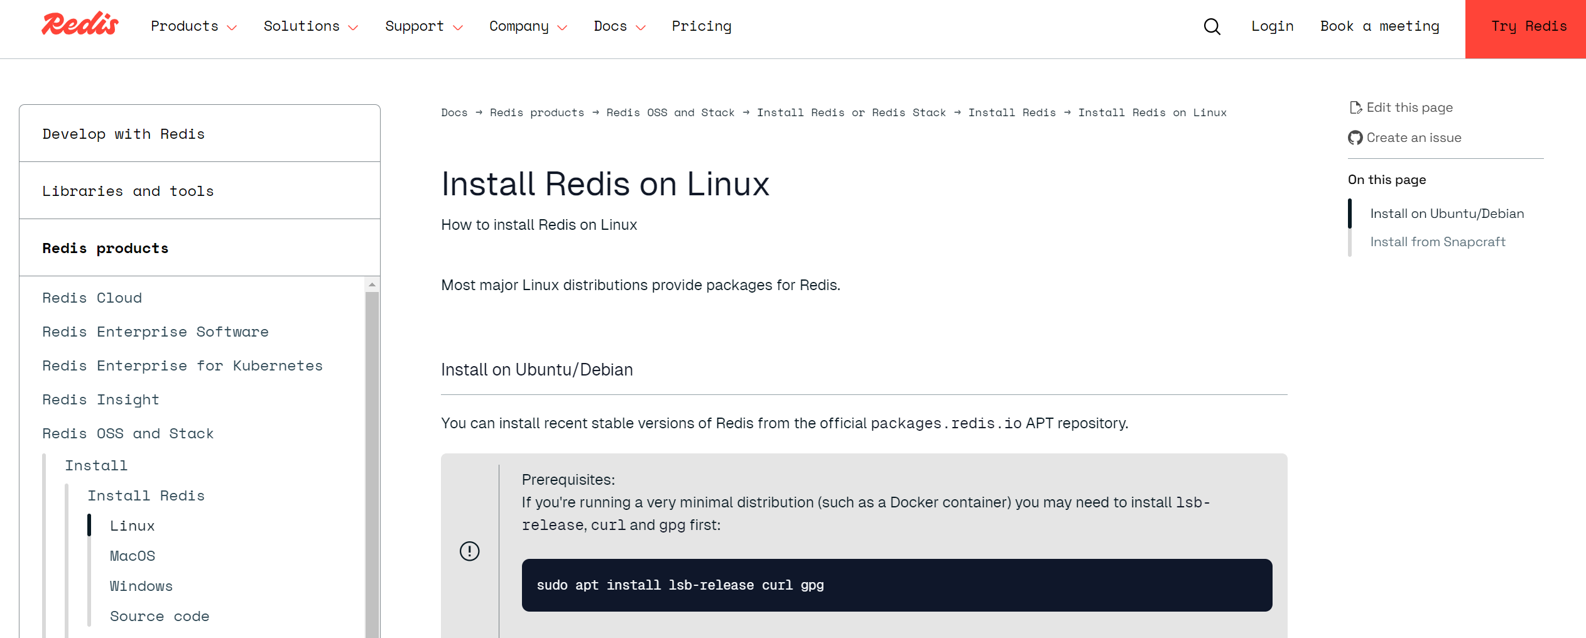Screen dimensions: 1586x638
Task: Click Book a meeting
Action: point(1379,26)
